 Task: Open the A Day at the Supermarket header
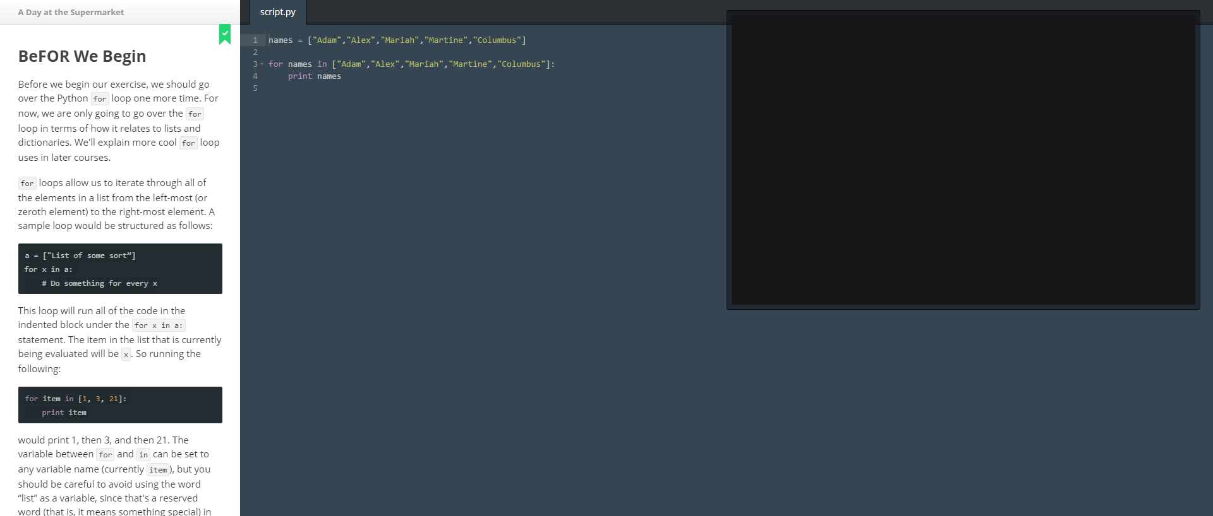point(71,12)
